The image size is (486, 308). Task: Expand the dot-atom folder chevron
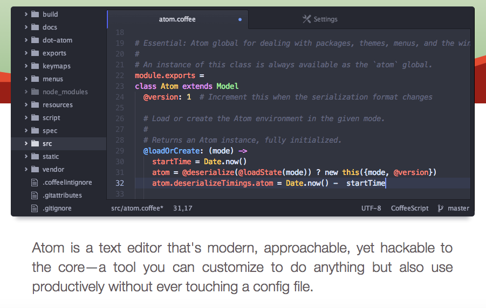click(x=26, y=40)
